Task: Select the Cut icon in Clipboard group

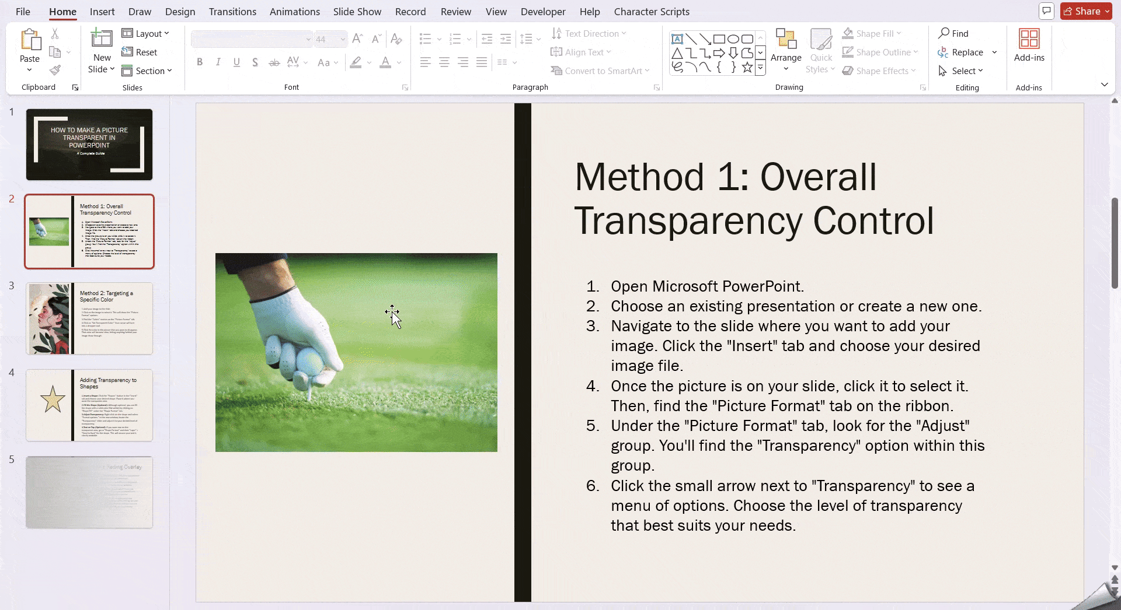Action: tap(55, 33)
